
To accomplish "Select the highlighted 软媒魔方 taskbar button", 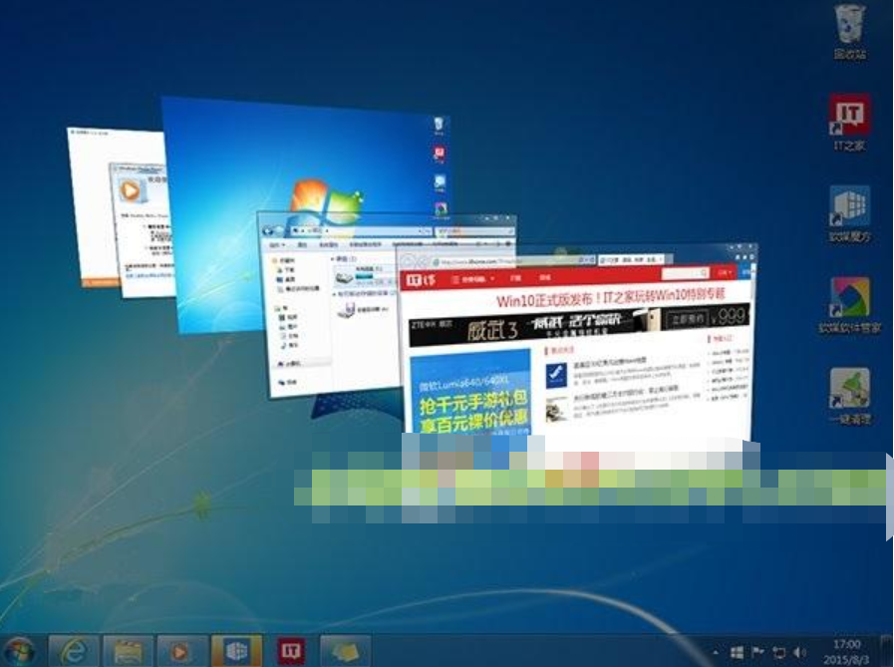I will (236, 650).
